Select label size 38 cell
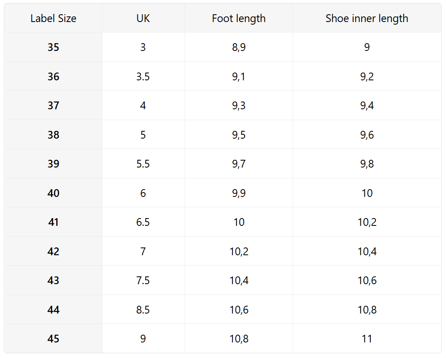 pyautogui.click(x=53, y=135)
